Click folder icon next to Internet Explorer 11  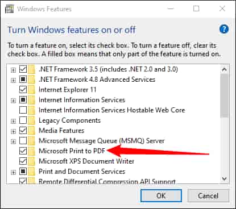coord(31,89)
